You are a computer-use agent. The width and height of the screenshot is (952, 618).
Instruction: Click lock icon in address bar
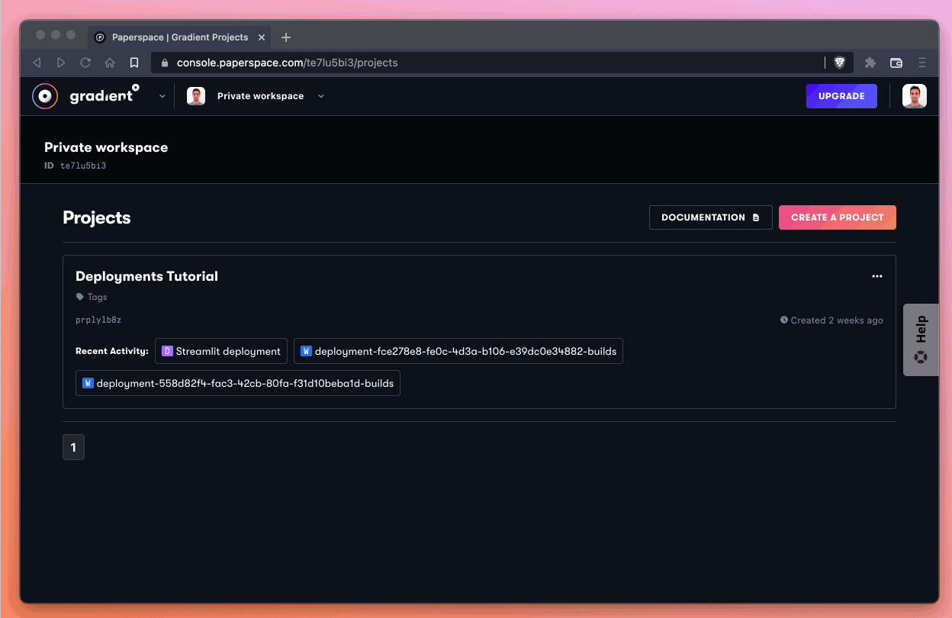pyautogui.click(x=164, y=63)
